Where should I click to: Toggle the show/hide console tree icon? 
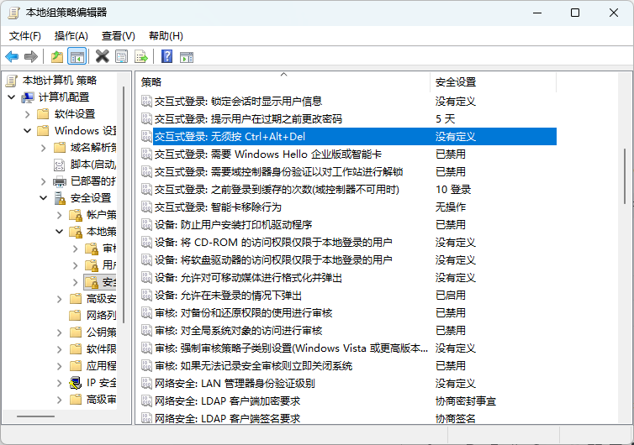click(x=77, y=56)
